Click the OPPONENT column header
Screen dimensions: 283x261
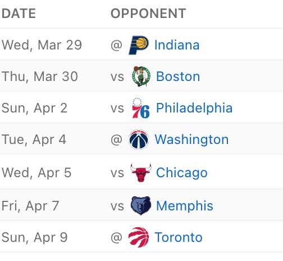click(x=148, y=13)
